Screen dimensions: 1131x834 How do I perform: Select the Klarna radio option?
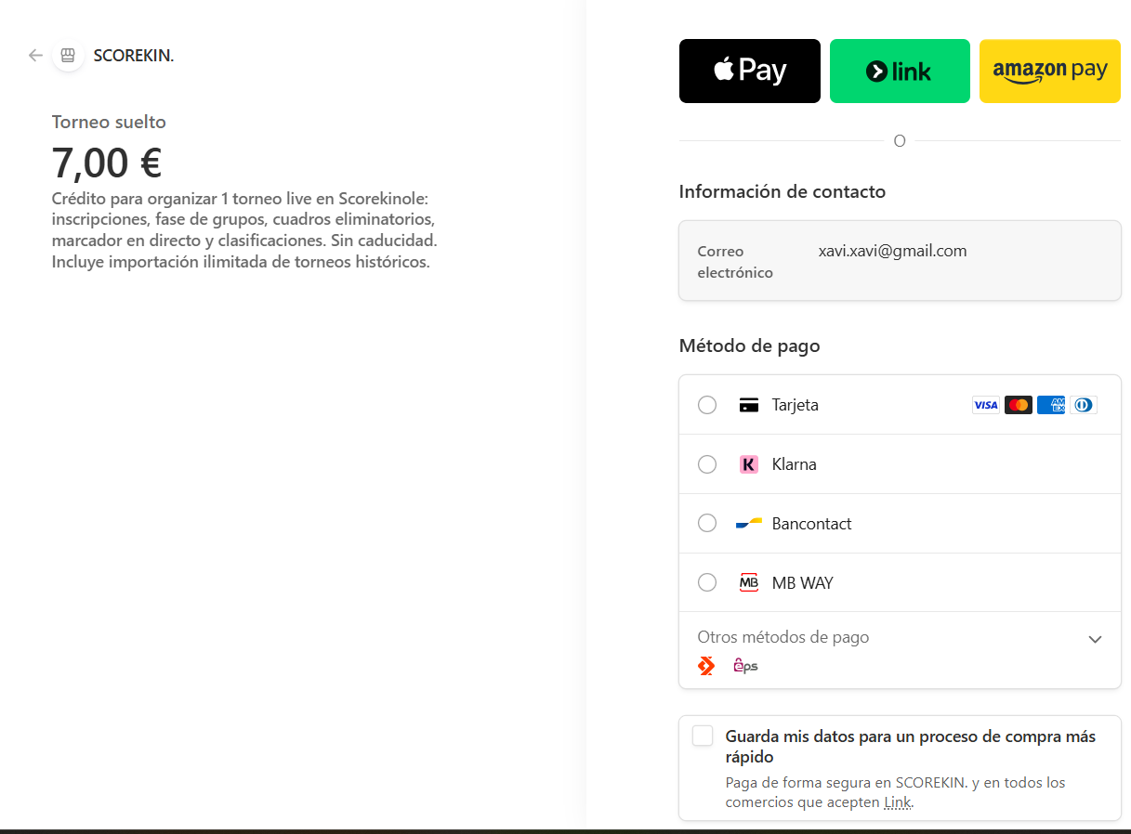click(x=707, y=464)
